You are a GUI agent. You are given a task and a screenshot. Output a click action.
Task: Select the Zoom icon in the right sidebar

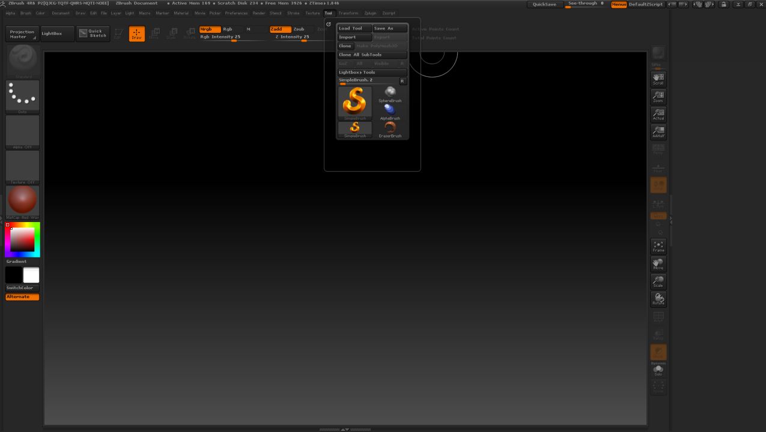point(658,96)
